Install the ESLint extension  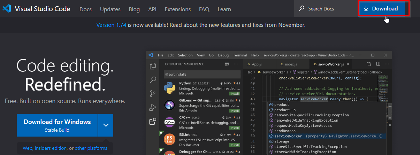[x=235, y=145]
